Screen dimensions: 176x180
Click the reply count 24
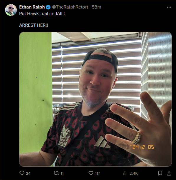click(x=28, y=173)
